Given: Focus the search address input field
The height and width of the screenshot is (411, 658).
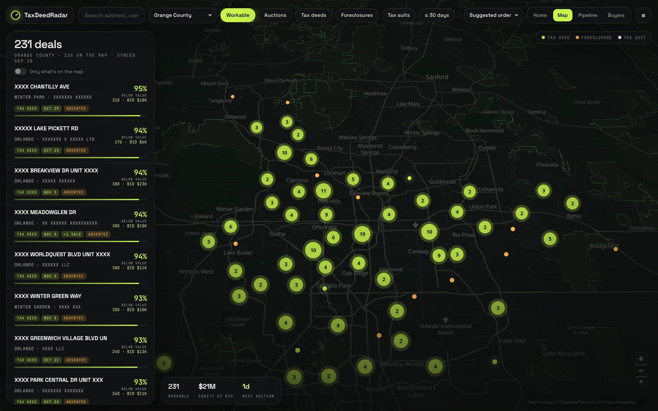Looking at the screenshot, I should pos(111,15).
